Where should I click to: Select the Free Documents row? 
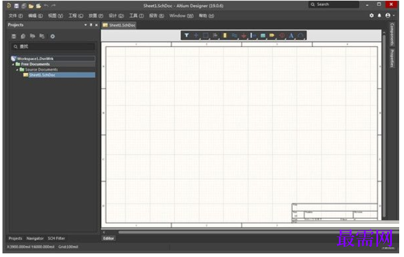click(53, 65)
